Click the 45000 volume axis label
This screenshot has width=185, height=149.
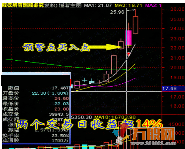pyautogui.click(x=176, y=124)
